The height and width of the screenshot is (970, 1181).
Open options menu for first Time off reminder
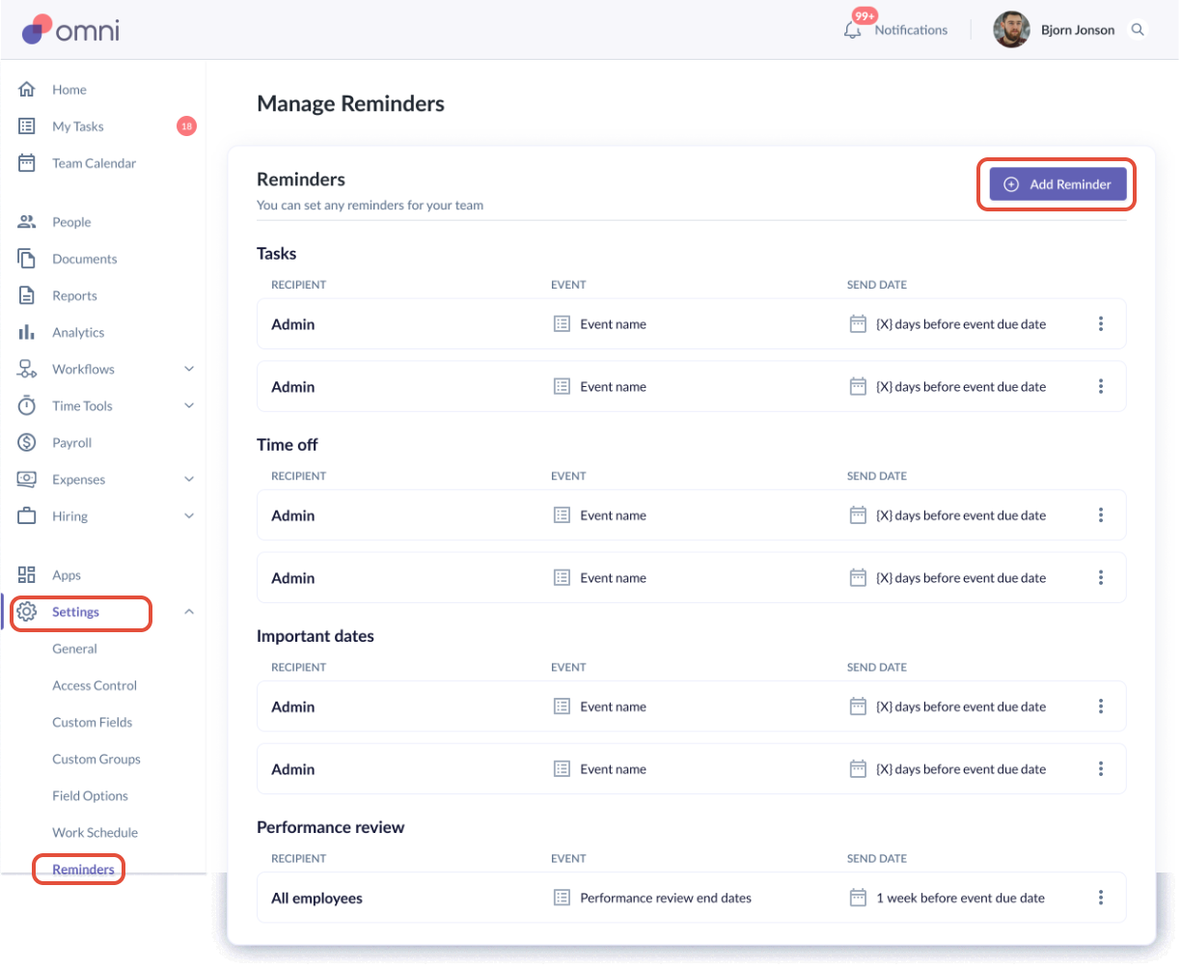[x=1101, y=515]
